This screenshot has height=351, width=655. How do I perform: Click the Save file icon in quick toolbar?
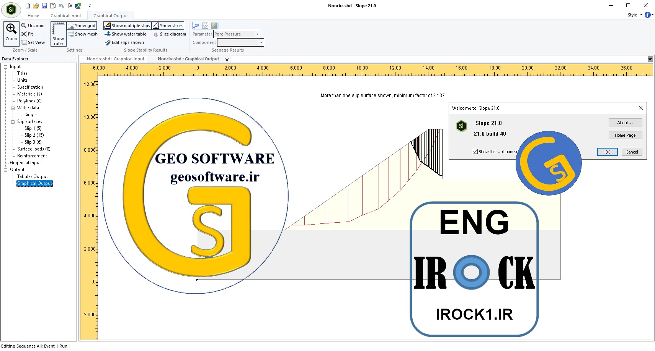[44, 6]
